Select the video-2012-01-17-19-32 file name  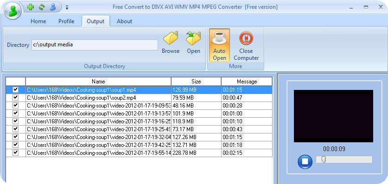[x=98, y=137]
